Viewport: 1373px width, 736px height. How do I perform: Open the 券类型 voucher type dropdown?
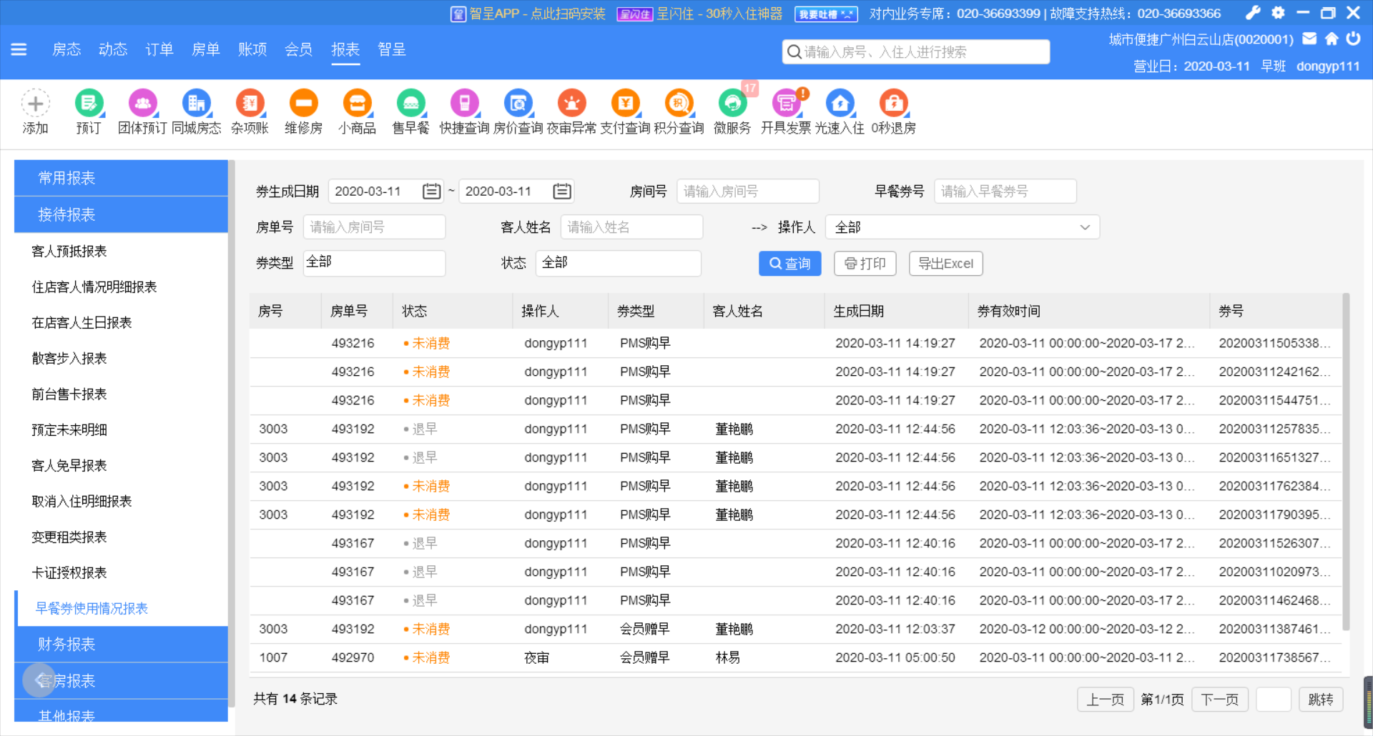tap(374, 263)
